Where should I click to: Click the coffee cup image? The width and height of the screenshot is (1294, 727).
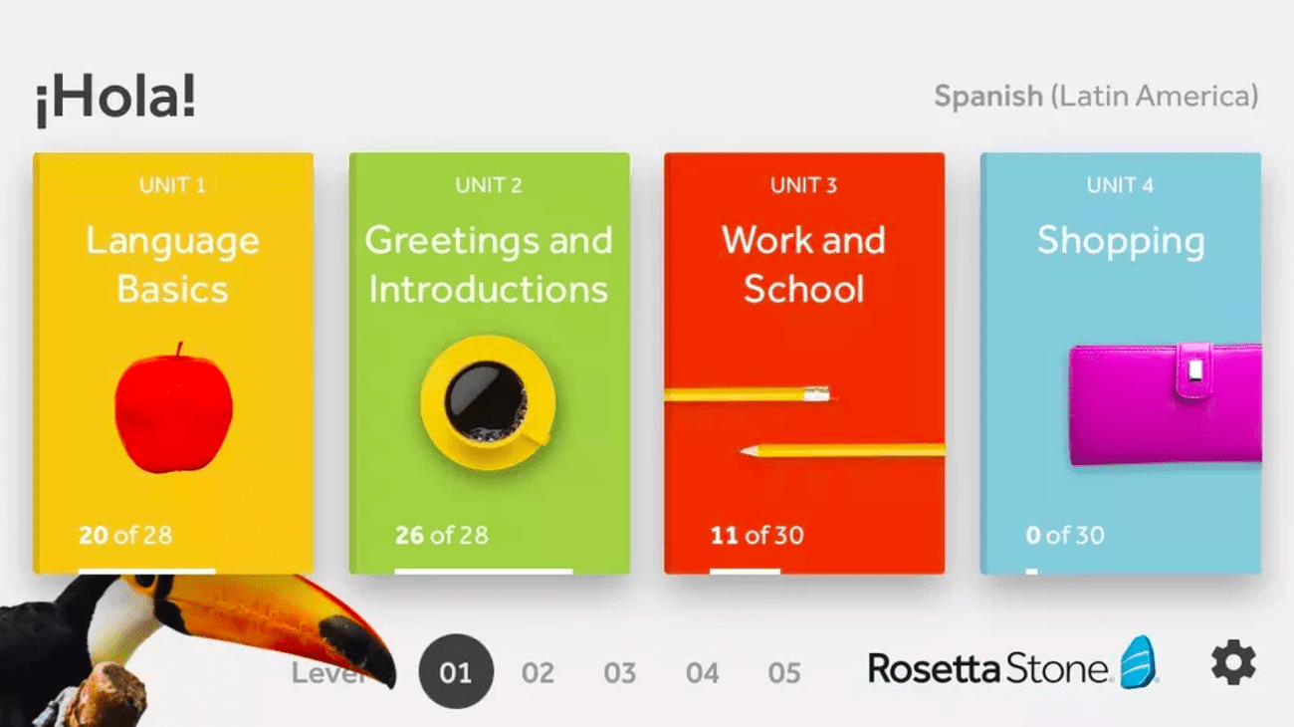point(487,401)
